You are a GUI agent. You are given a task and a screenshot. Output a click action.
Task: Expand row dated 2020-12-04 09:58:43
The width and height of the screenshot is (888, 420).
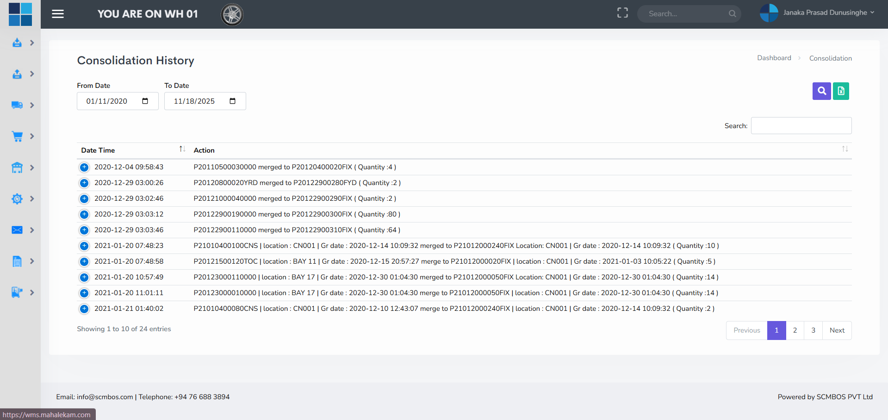pos(84,167)
